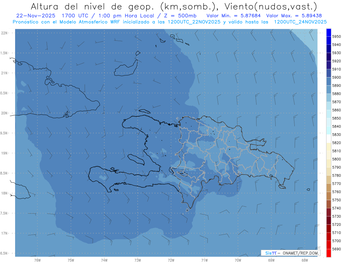Click the '71W' longitude label
Image resolution: width=342 pixels, height=264 pixels.
[x=204, y=260]
